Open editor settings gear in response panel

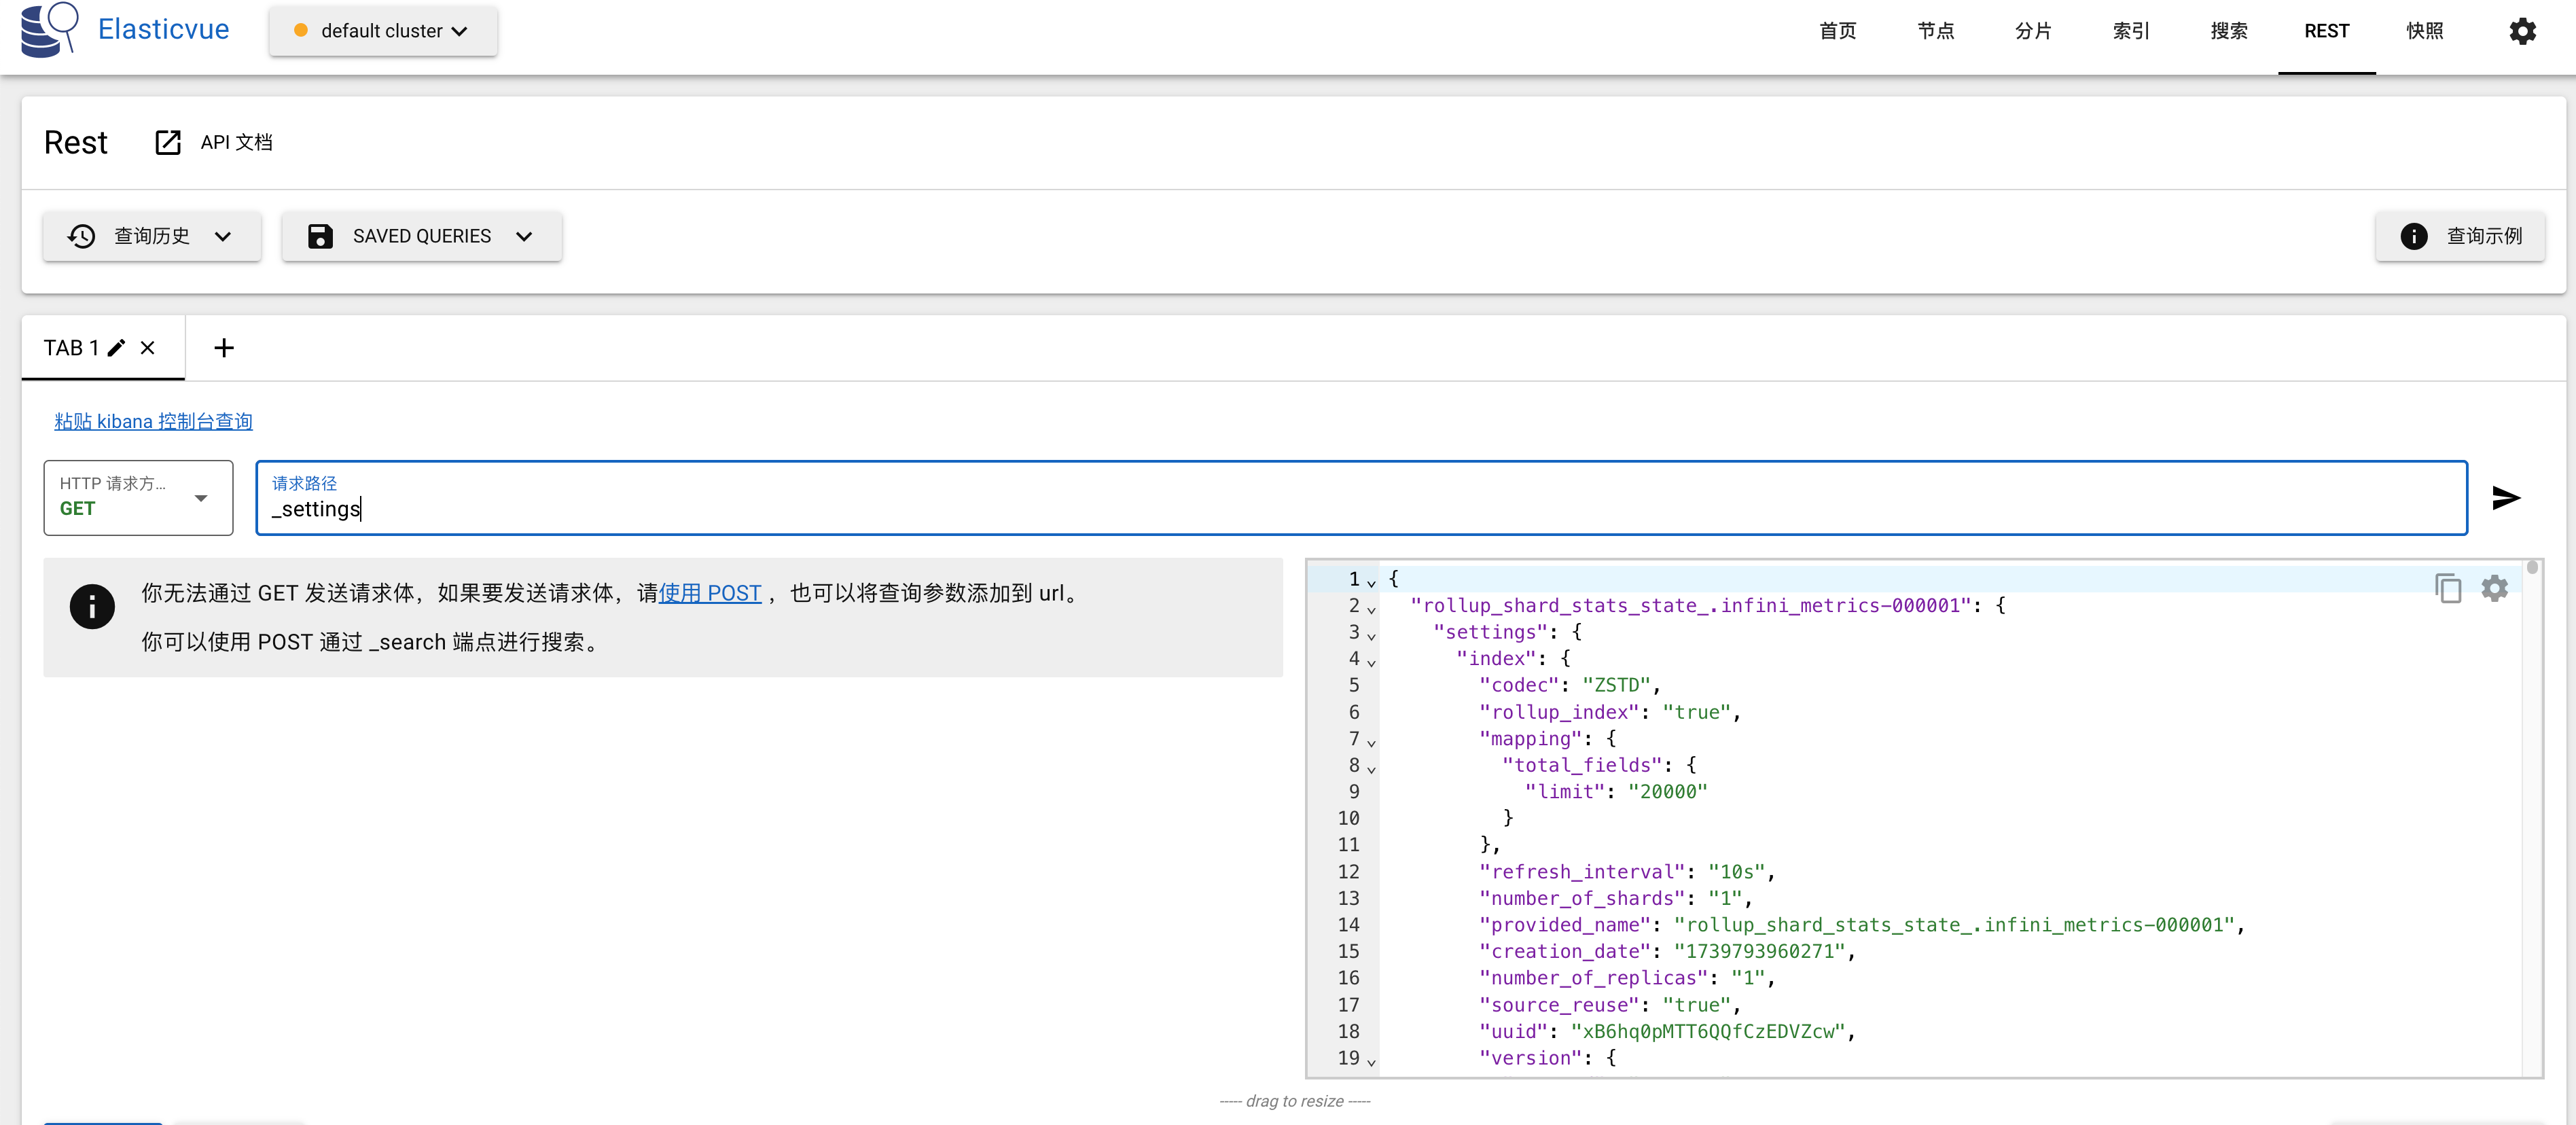click(x=2494, y=588)
